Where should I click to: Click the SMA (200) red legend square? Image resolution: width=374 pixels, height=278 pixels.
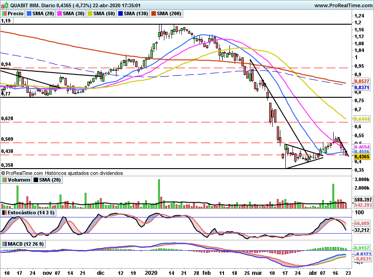[153, 13]
